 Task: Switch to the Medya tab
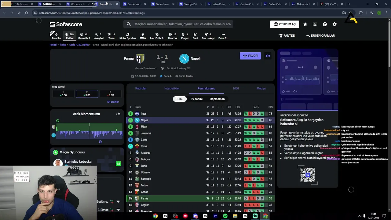pos(261,88)
